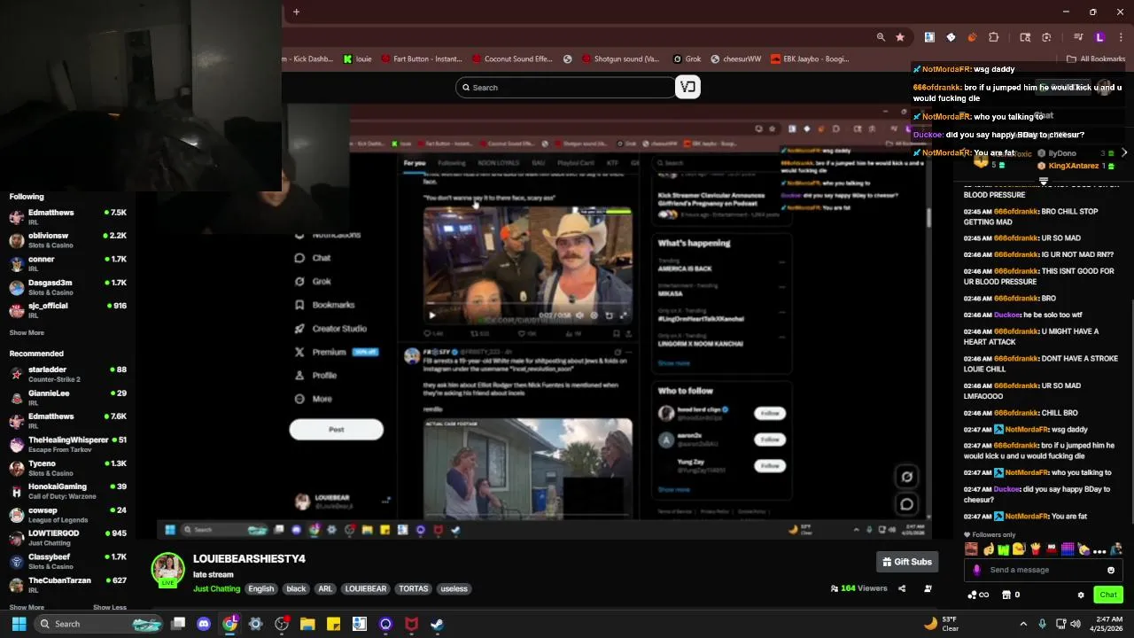Open the Task View taskbar icon
Viewport: 1134px width, 638px height.
coord(178,624)
